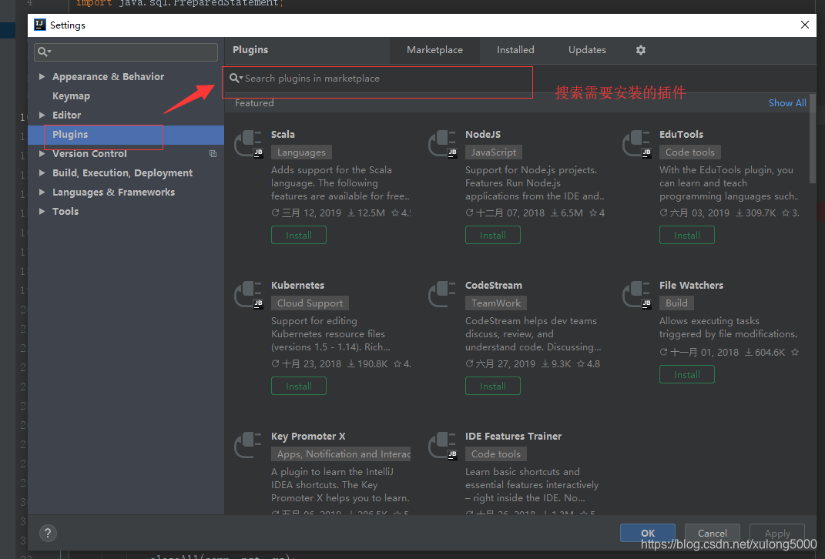Open the IDE Features Trainer plugin title
Image resolution: width=825 pixels, height=559 pixels.
pos(513,437)
